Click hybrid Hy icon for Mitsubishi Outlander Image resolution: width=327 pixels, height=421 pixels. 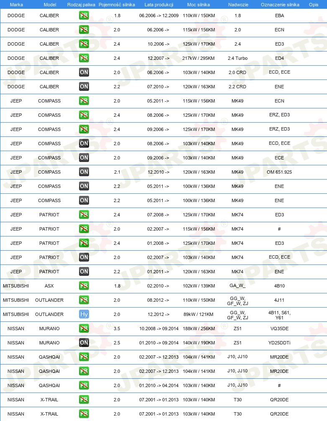84,314
